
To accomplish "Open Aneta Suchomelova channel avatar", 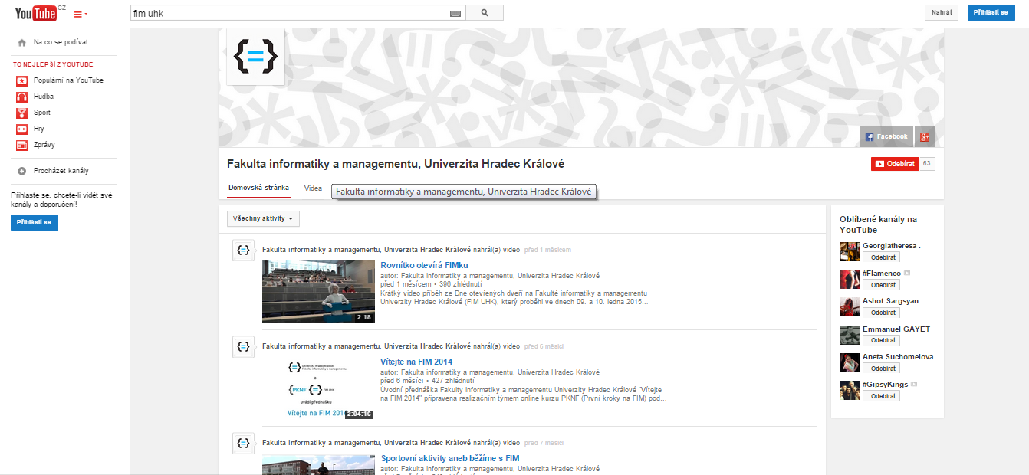I will 849,362.
